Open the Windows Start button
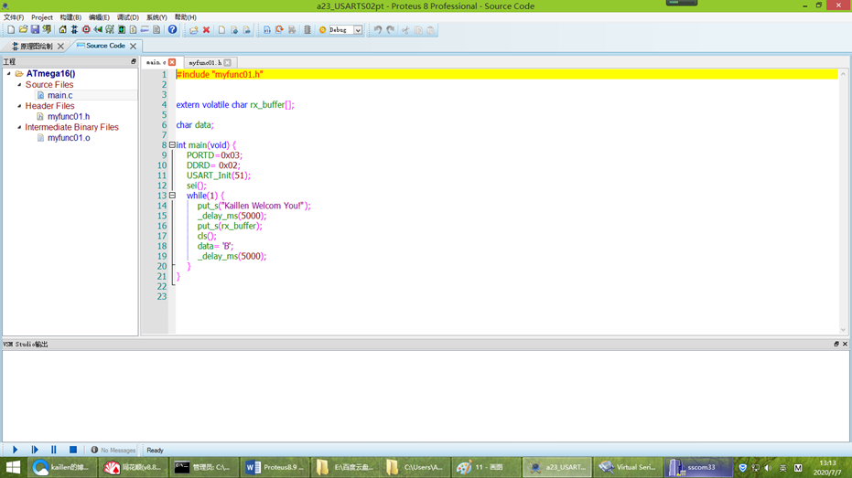 click(13, 467)
